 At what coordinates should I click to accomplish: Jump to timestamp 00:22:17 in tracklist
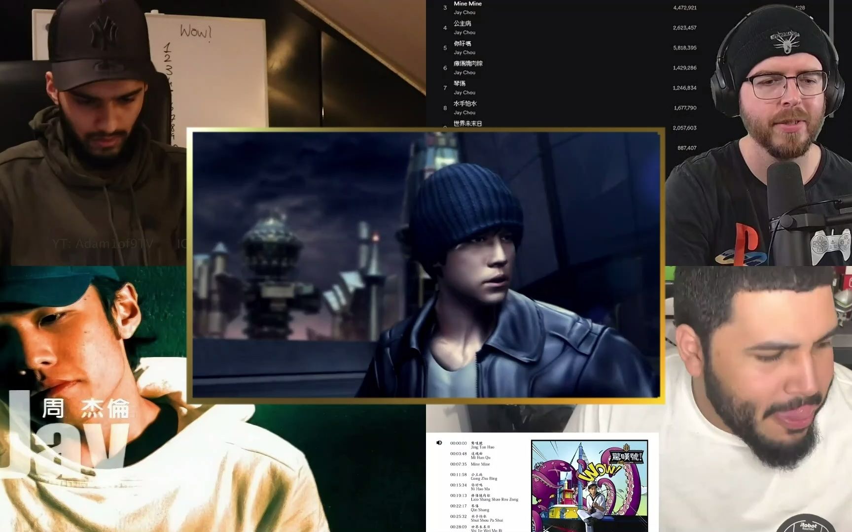458,506
